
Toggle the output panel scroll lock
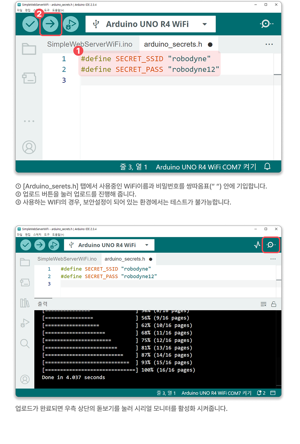pos(274,304)
